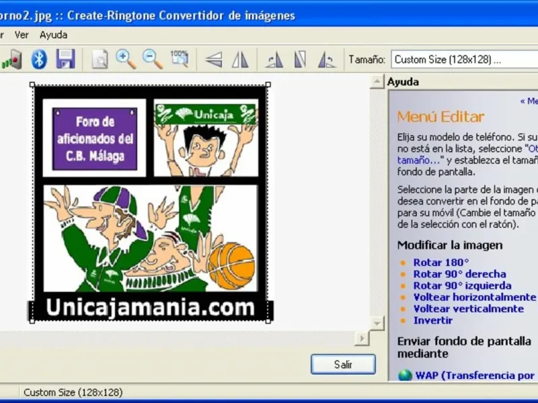Set zoom to 100% icon
The image size is (538, 403).
coord(179,59)
